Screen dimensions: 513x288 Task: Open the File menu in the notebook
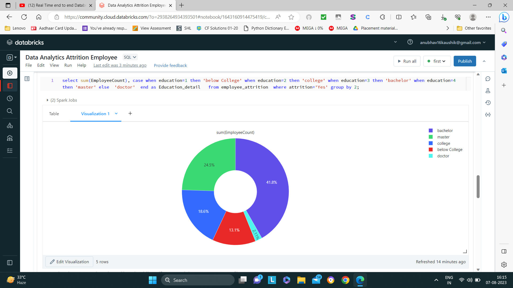29,65
